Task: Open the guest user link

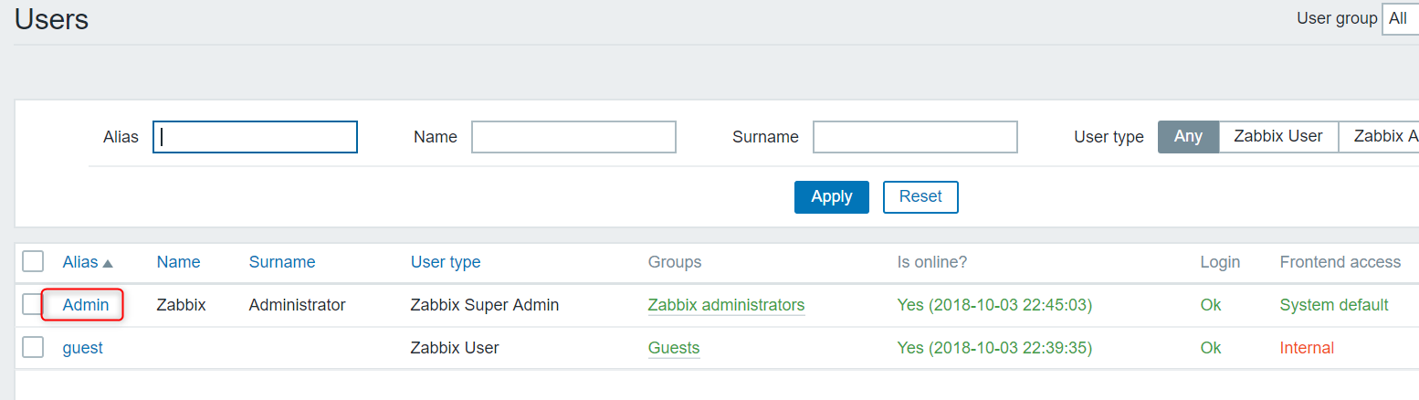Action: (82, 348)
